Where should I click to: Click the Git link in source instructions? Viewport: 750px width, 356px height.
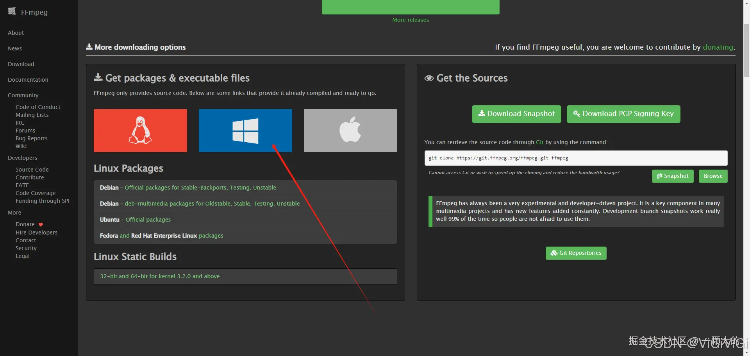[539, 142]
